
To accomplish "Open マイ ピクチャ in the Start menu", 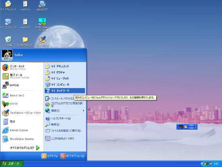I will tap(65, 72).
